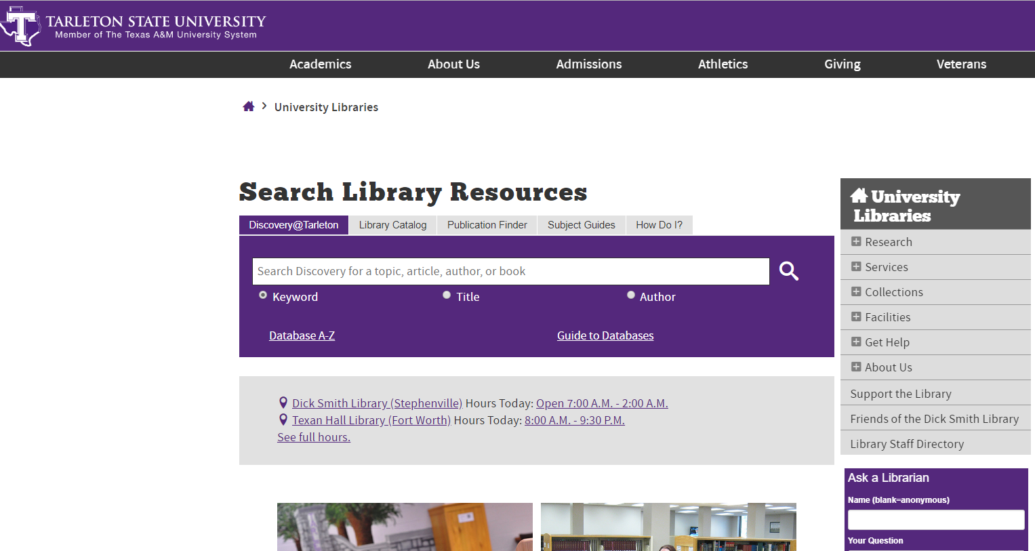Click the Subject Guides tab
The image size is (1035, 551).
click(581, 224)
